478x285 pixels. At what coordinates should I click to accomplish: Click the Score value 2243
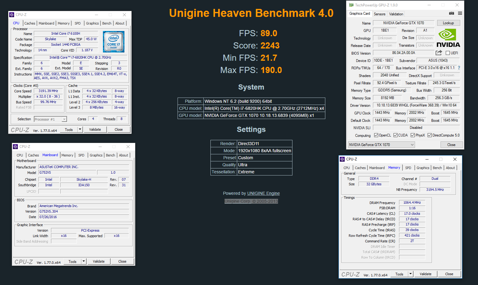[270, 45]
